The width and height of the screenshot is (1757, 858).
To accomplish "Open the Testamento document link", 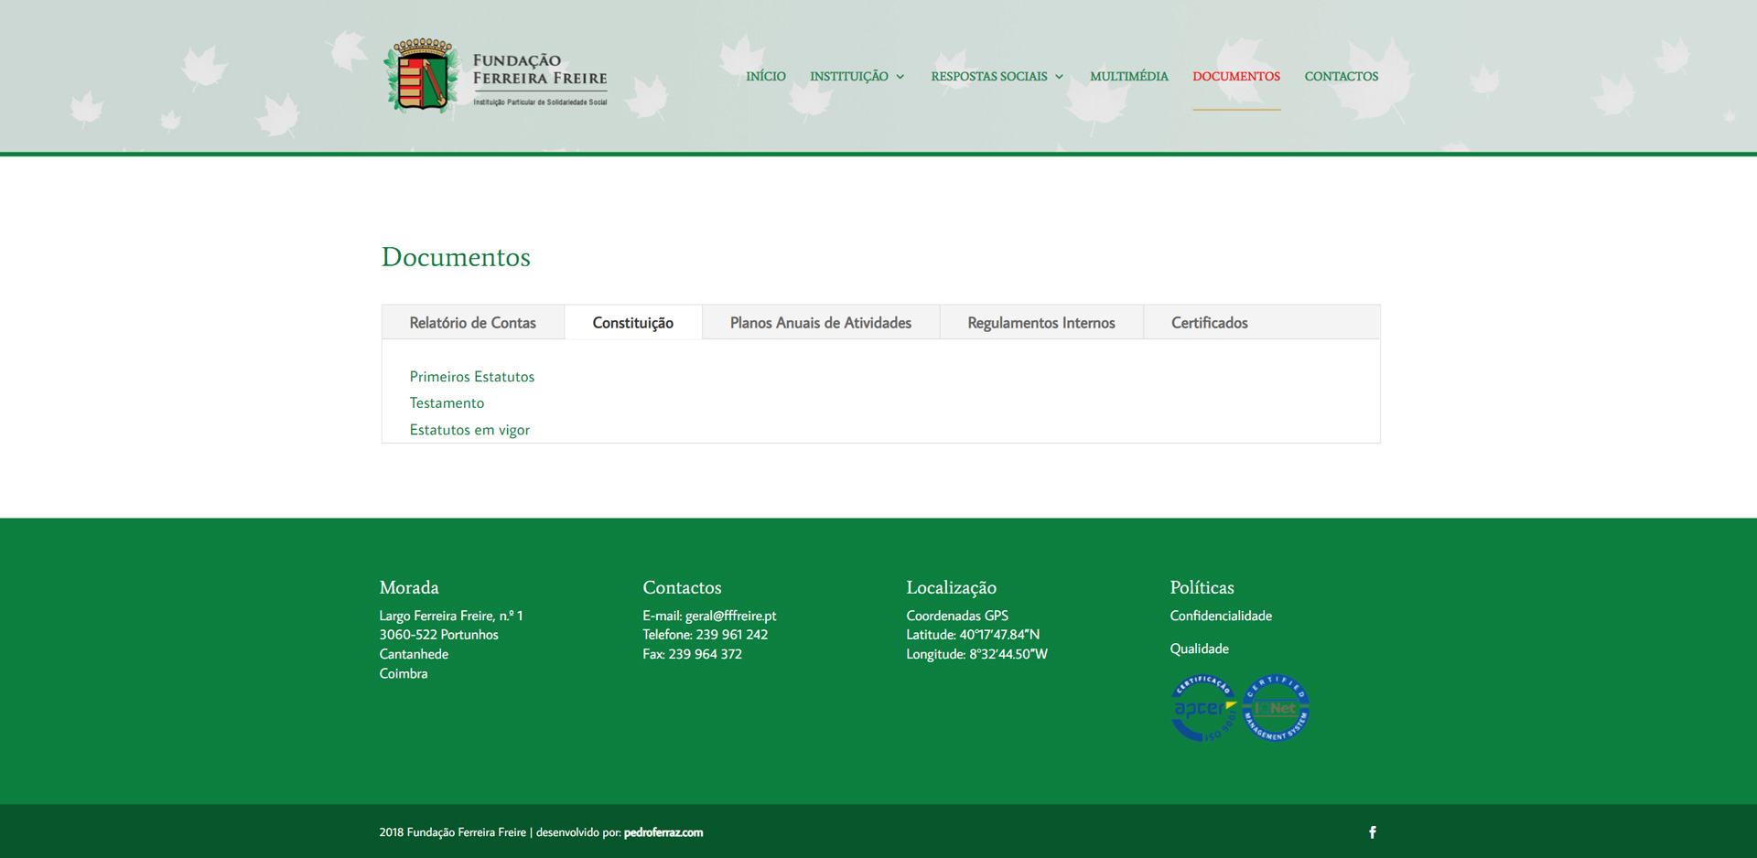I will (x=447, y=403).
